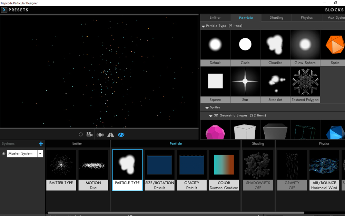This screenshot has width=345, height=216.
Task: Click the horizontal scrollbar under the blocks strip
Action: pyautogui.click(x=176, y=213)
